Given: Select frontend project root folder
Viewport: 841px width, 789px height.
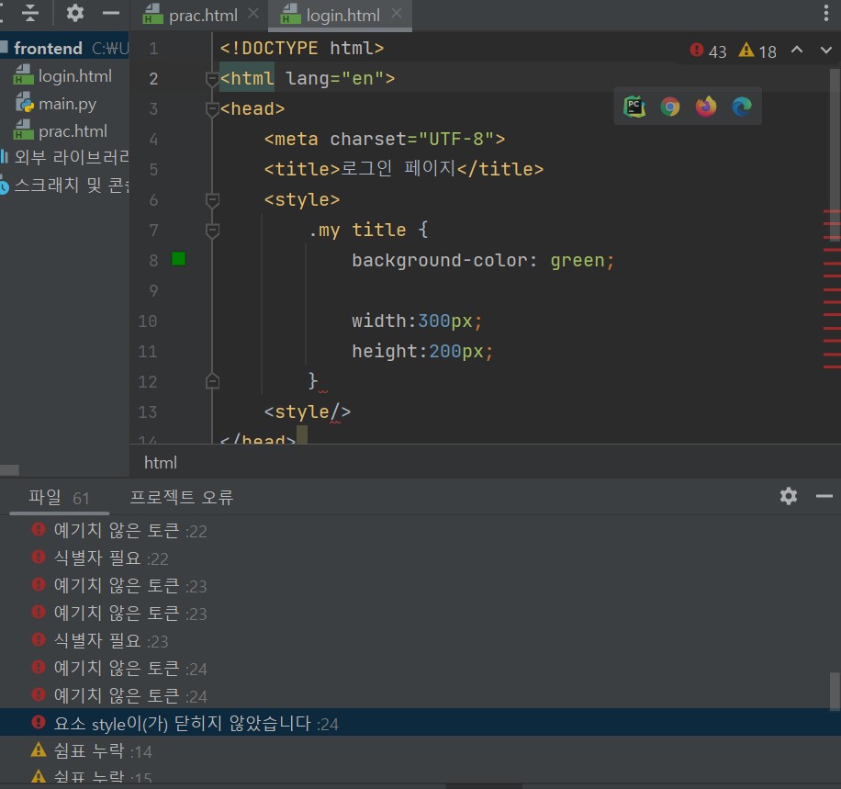Looking at the screenshot, I should tap(65, 49).
